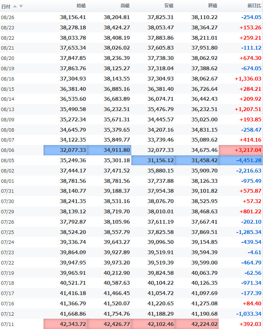Select the 07/12 change -1,033.34

[x=249, y=314]
